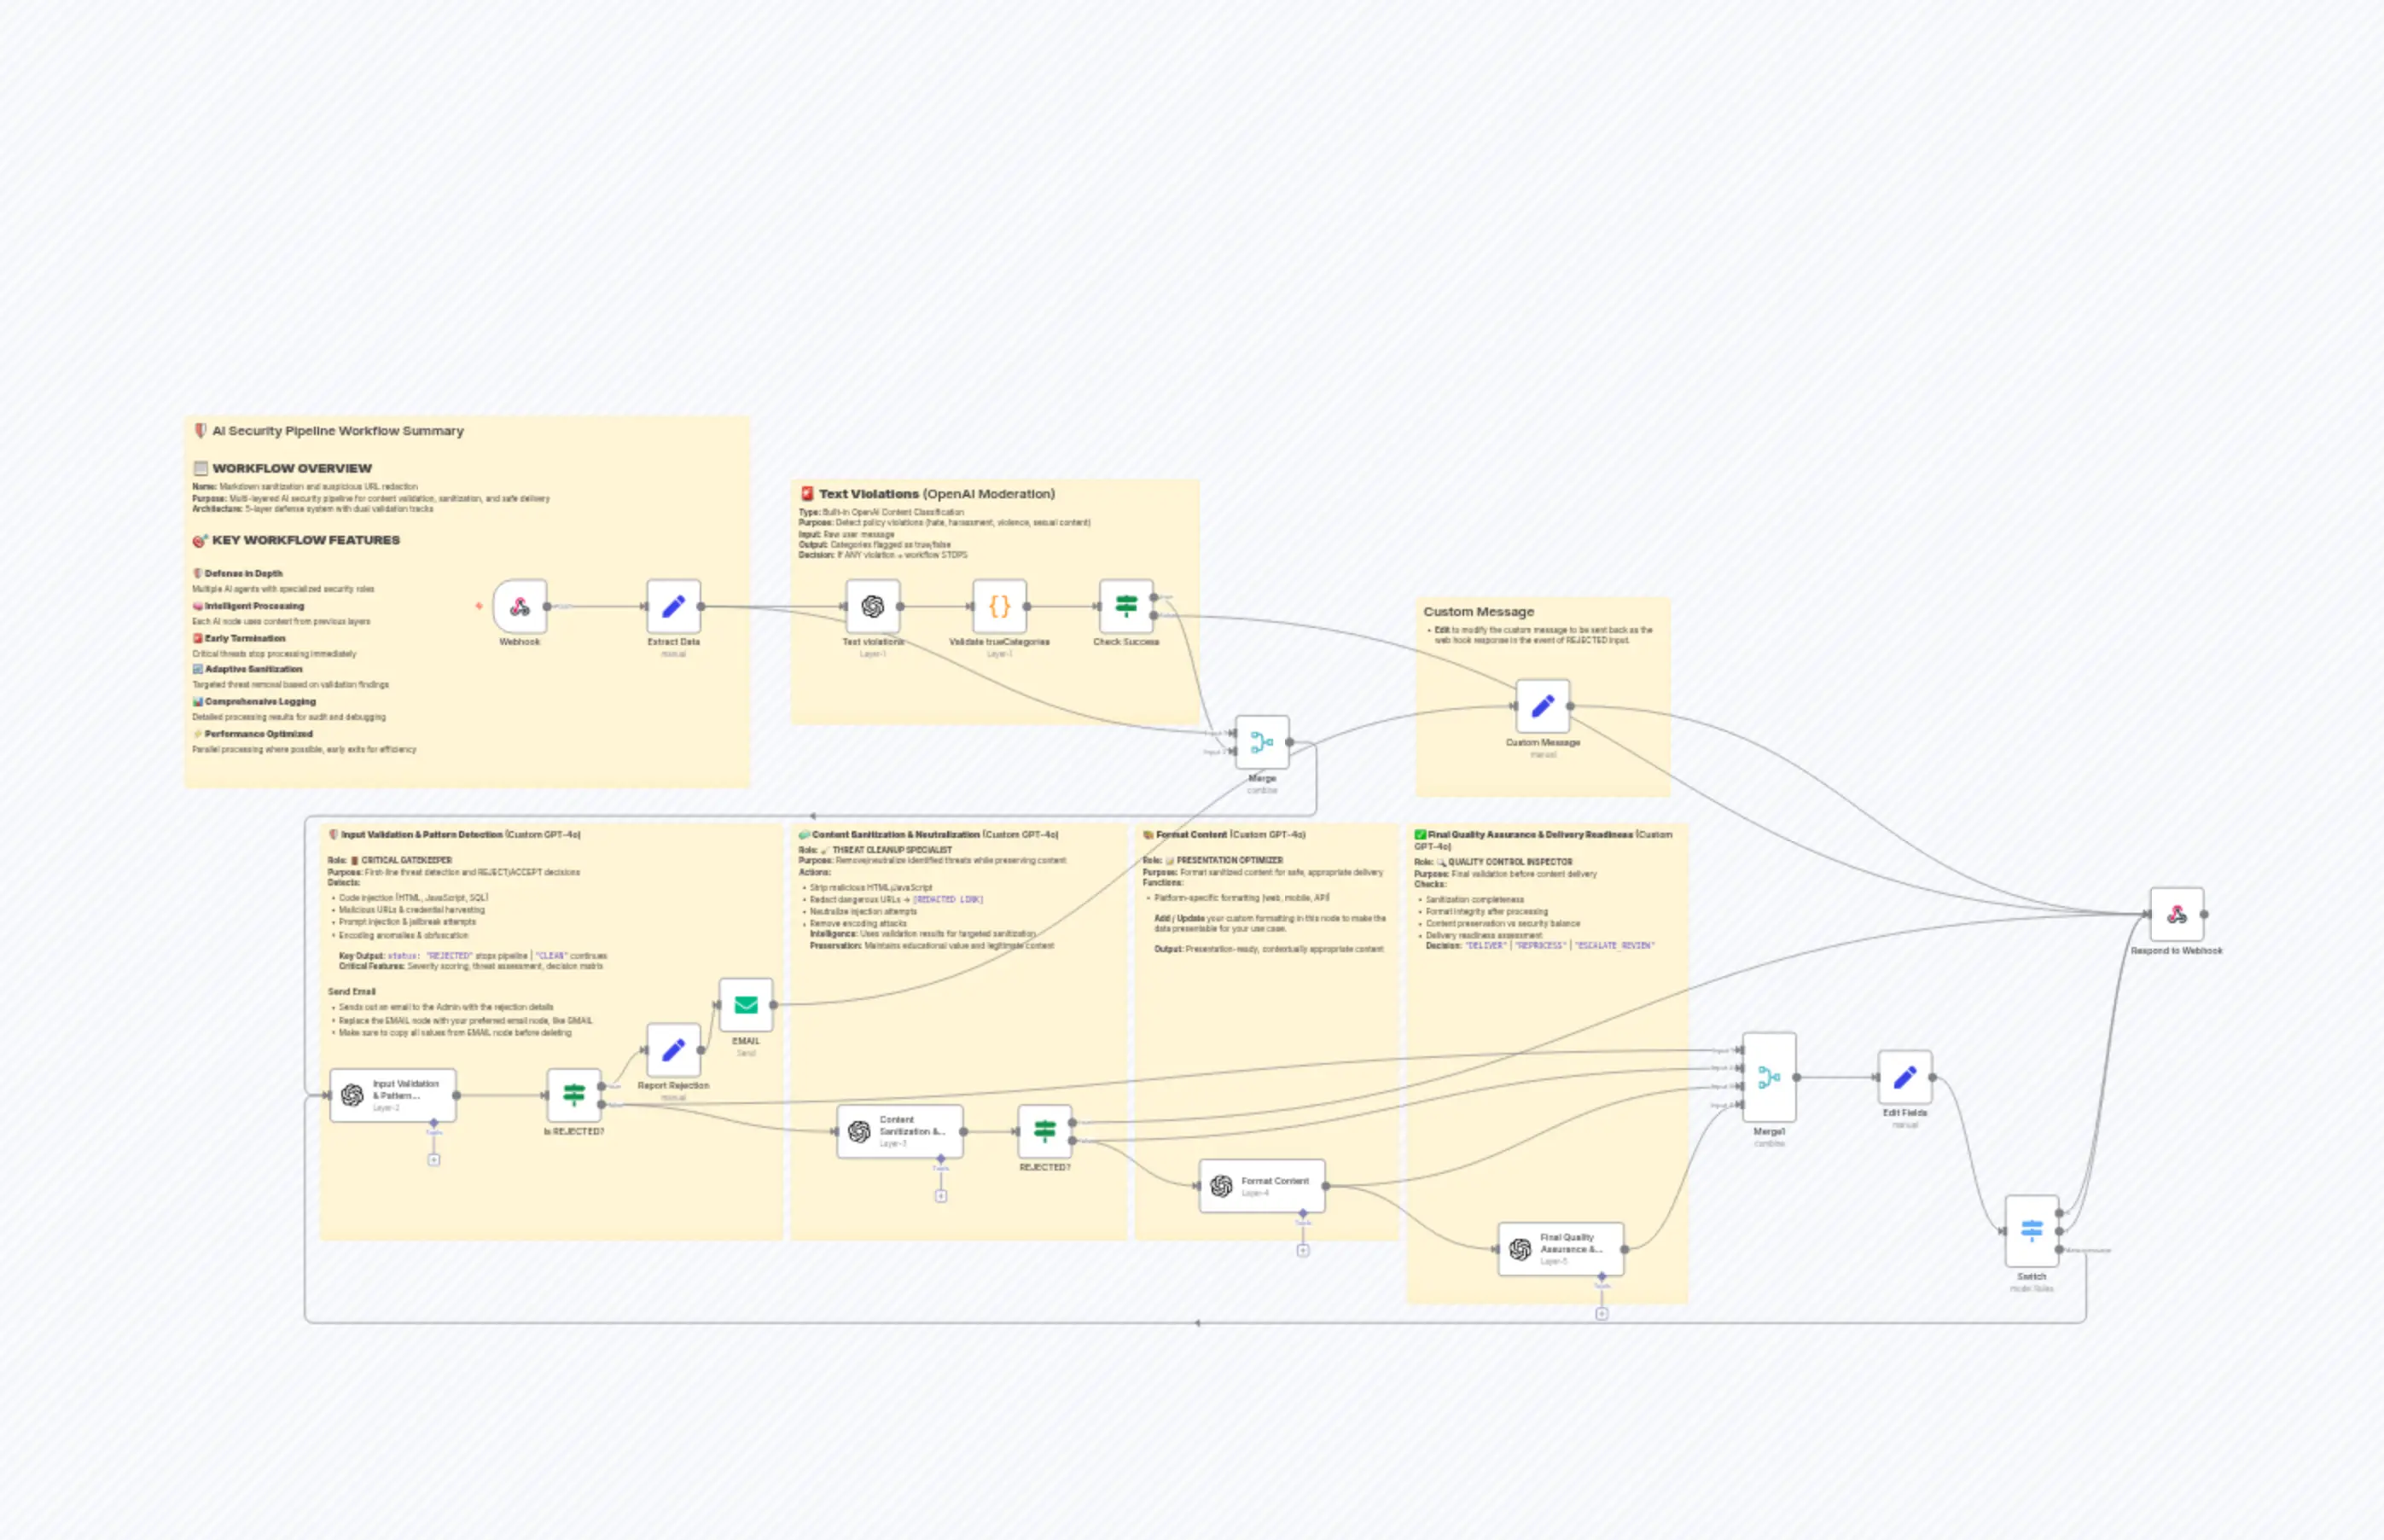
Task: Click the Format Content node
Action: coord(1261,1186)
